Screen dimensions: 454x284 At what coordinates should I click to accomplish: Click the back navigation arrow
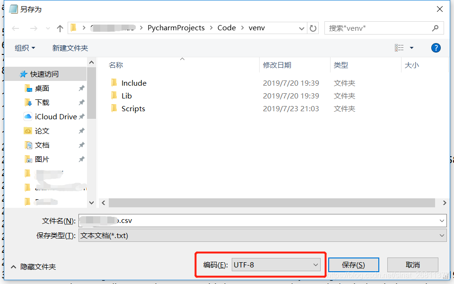point(15,28)
